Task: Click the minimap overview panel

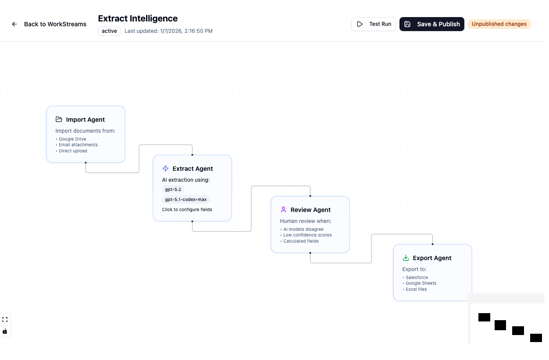Action: tap(506, 318)
